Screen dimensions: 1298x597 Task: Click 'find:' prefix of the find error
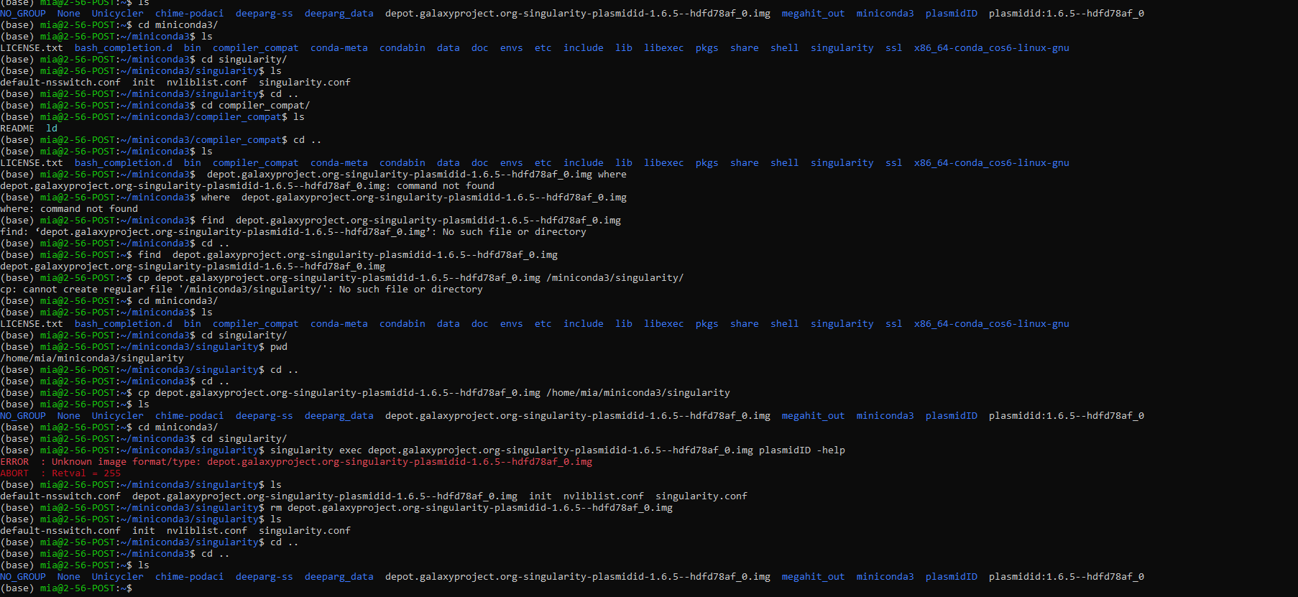coord(14,232)
